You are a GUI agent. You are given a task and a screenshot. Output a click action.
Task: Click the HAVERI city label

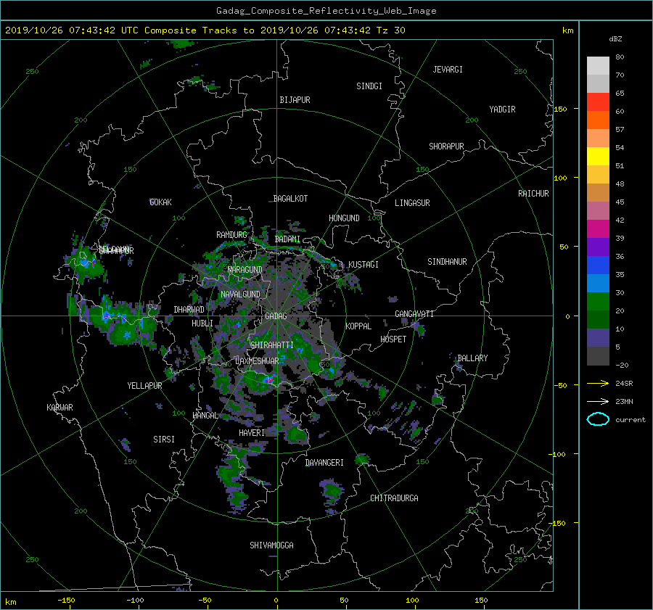tap(252, 433)
